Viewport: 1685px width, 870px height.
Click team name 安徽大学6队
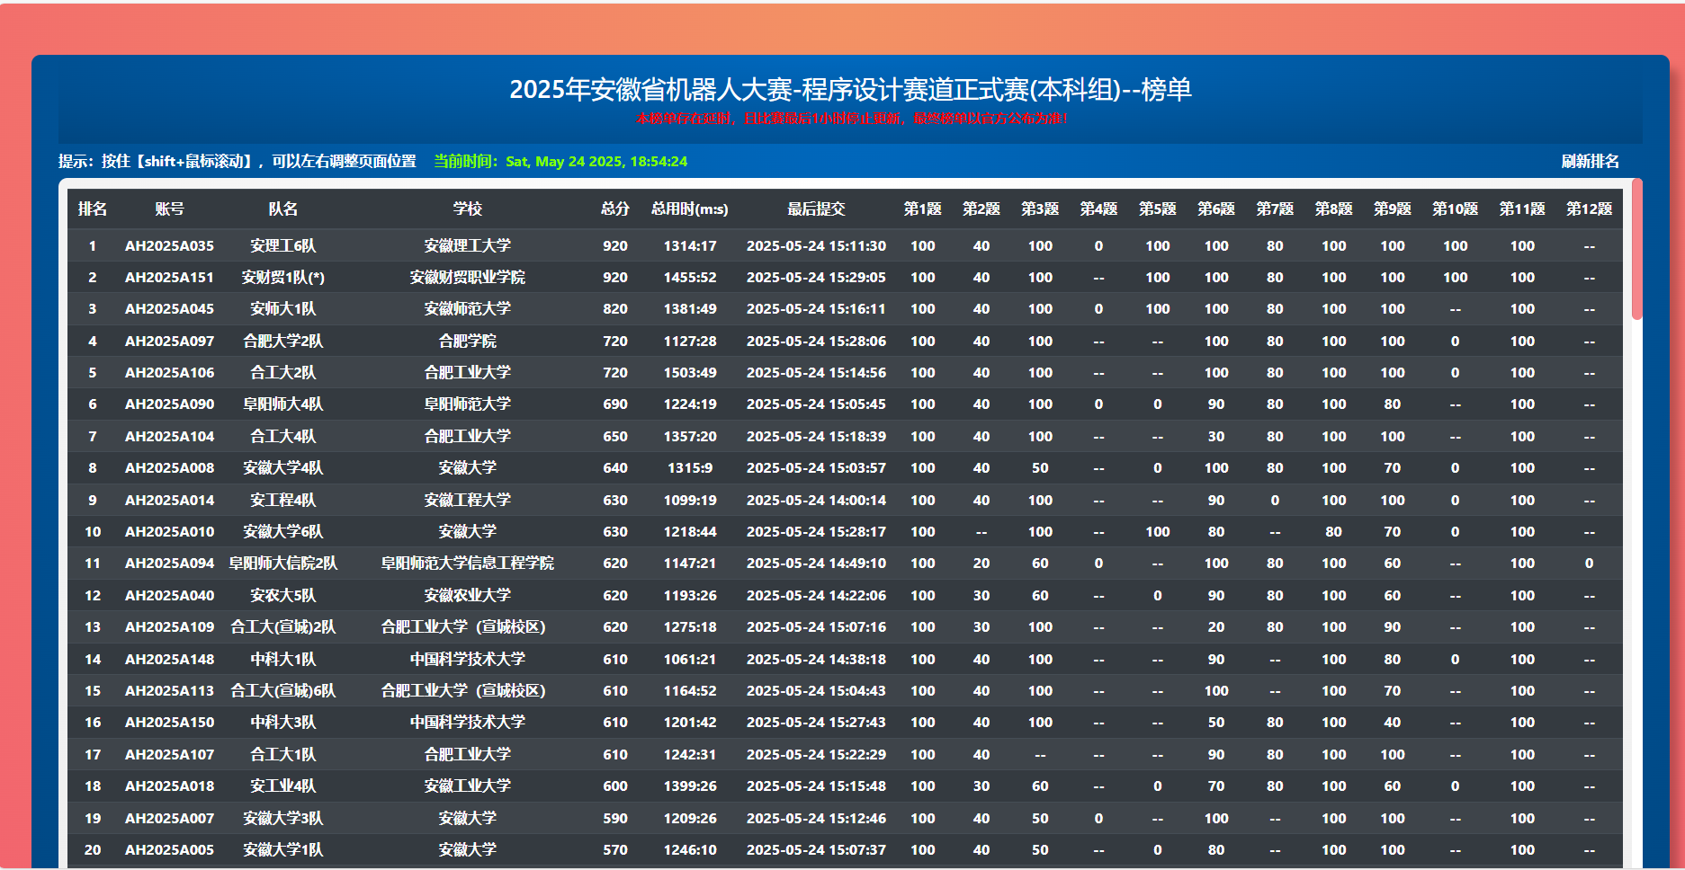pyautogui.click(x=282, y=531)
